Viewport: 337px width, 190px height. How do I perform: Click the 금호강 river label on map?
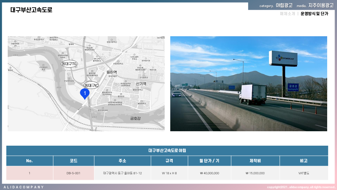(135, 119)
